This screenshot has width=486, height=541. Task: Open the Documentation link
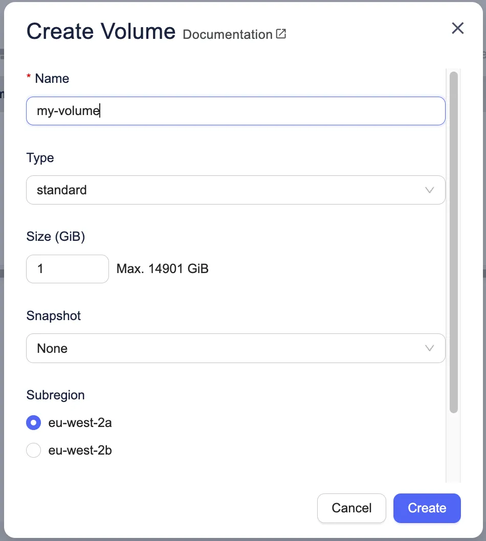click(x=228, y=35)
